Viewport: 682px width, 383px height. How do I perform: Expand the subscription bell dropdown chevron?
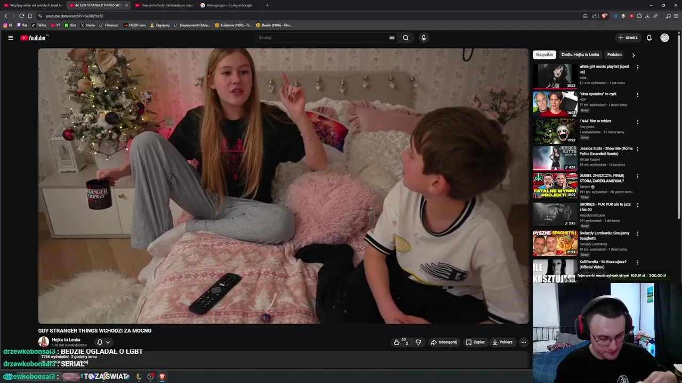[108, 343]
